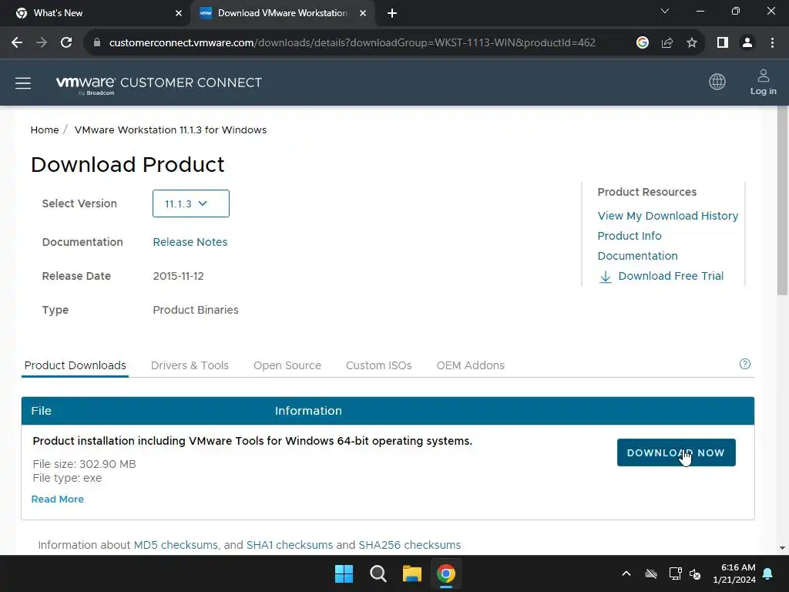
Task: Open View My Download History link
Action: 668,216
